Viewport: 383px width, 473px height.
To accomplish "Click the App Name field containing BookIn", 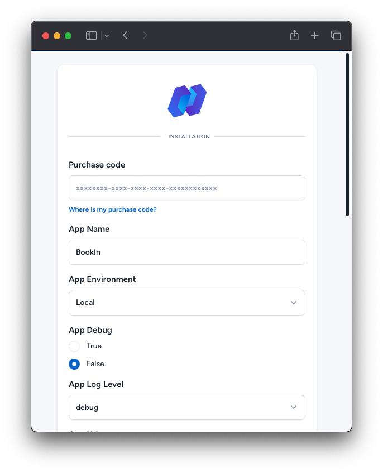I will pos(186,252).
